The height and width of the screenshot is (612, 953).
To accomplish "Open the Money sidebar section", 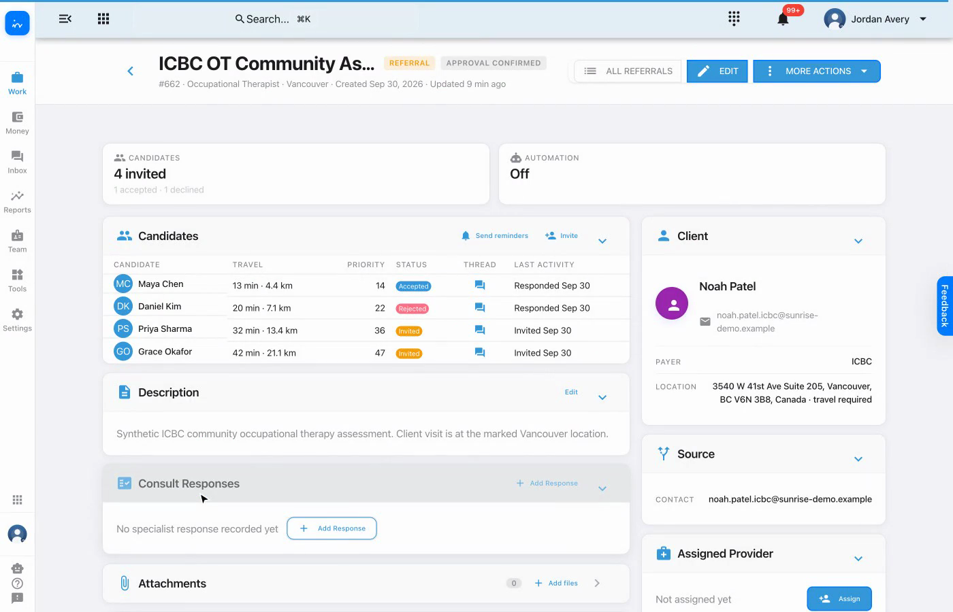I will pos(18,123).
